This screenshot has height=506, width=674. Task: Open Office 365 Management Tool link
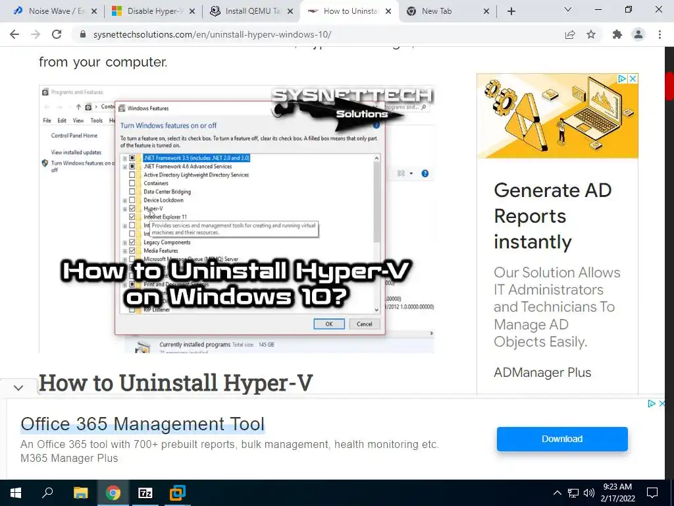[x=142, y=424]
